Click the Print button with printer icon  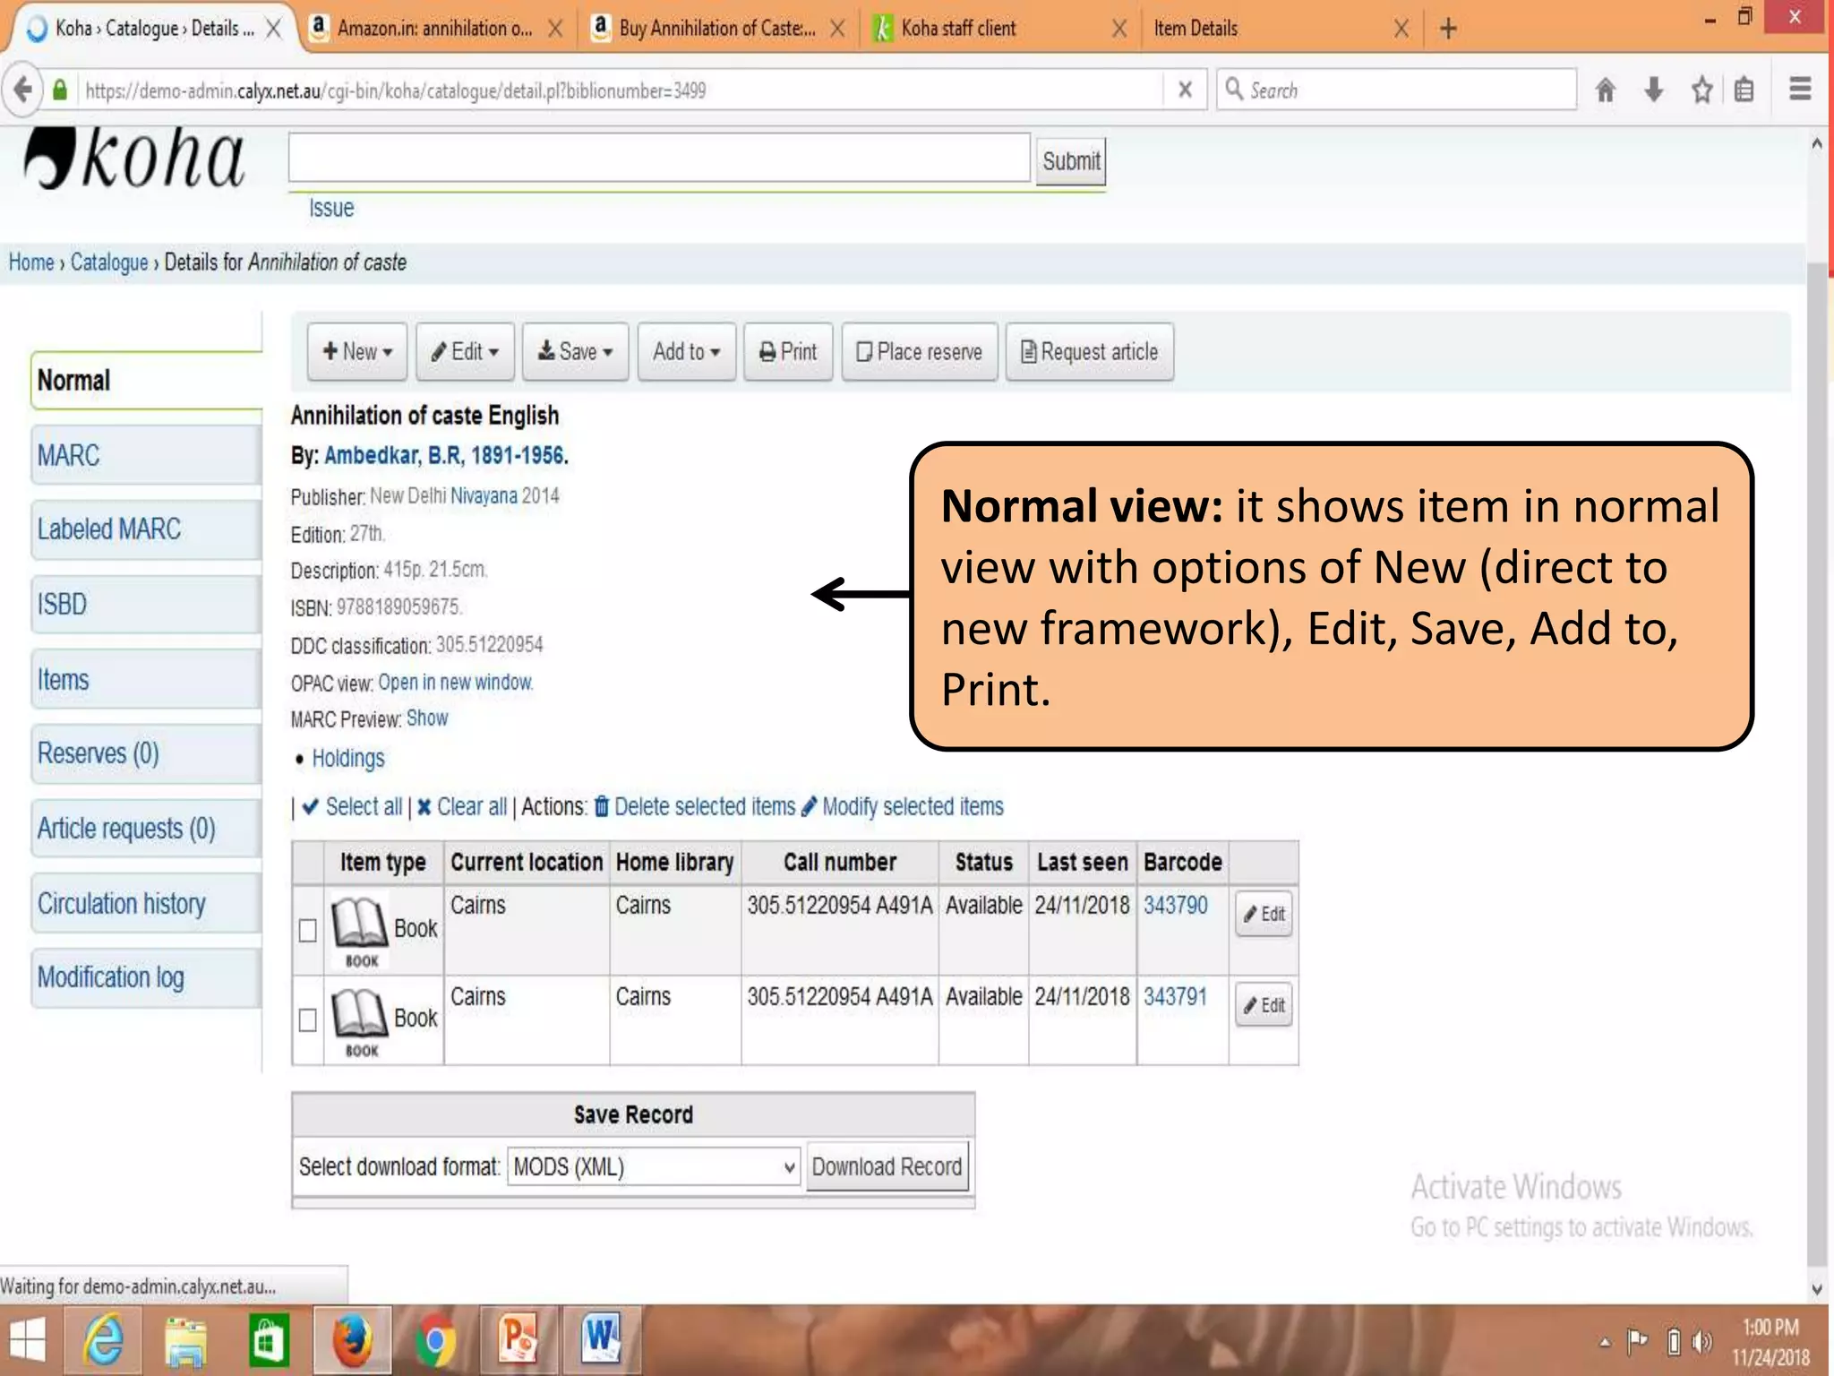[x=788, y=352]
